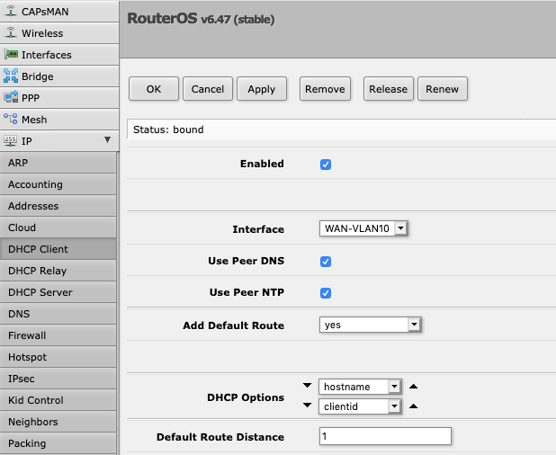The image size is (556, 455).
Task: Renew the DHCP lease
Action: click(442, 89)
